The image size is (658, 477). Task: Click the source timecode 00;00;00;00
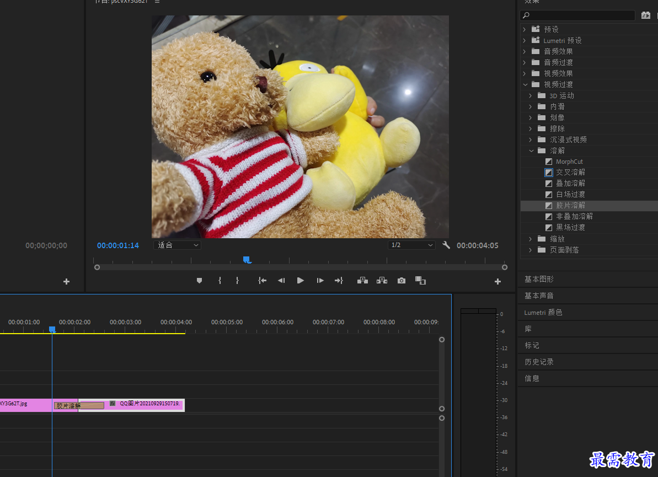[46, 245]
